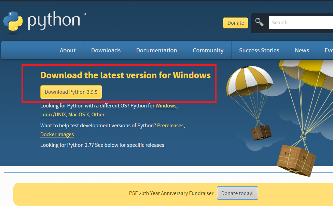This screenshot has height=206, width=333.
Task: Click the yellow Donate button
Action: pos(235,23)
